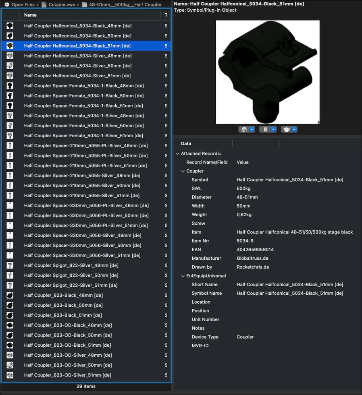The image size is (362, 395).
Task: Collapse the Attached Records section
Action: tap(178, 154)
